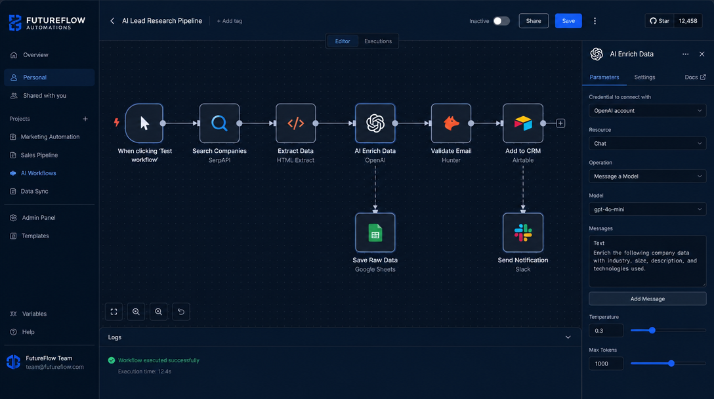Viewport: 714px width, 399px height.
Task: Select the manual trigger cursor node
Action: [x=144, y=123]
